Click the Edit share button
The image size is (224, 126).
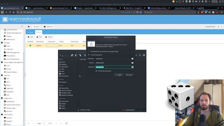[39, 37]
